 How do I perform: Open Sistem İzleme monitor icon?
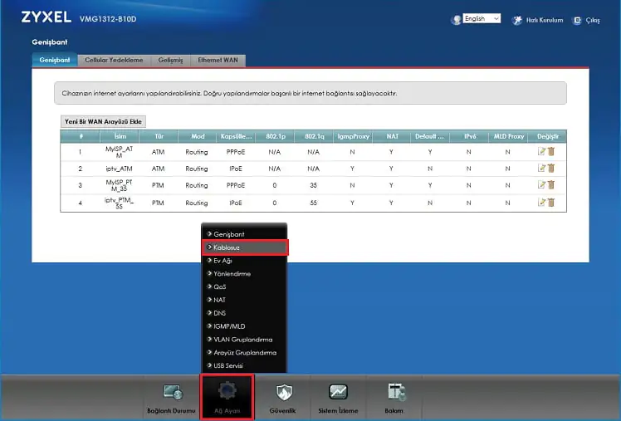click(338, 397)
